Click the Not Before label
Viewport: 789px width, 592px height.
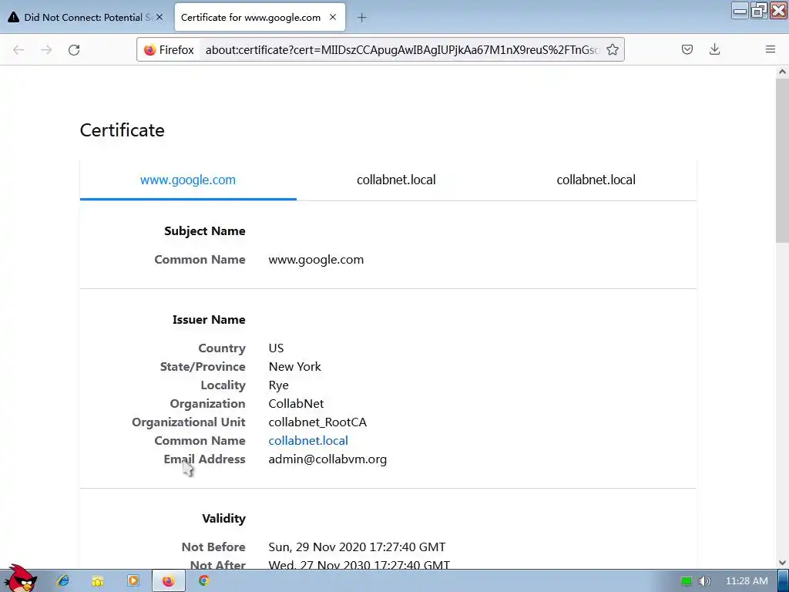[213, 547]
